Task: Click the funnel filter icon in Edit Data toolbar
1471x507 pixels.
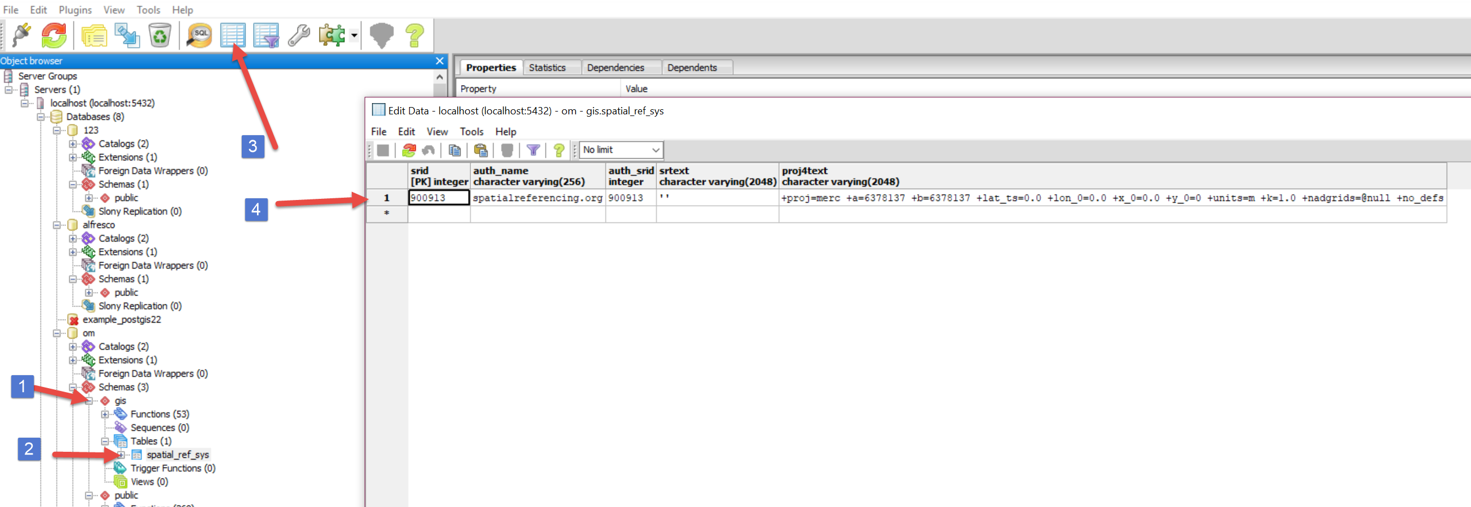Action: [533, 150]
